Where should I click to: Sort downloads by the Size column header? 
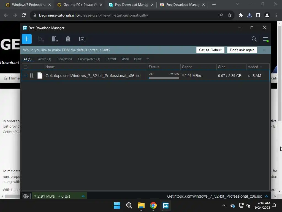point(231,67)
